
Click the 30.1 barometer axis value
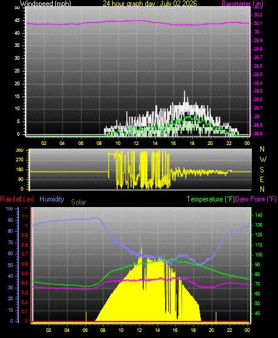pyautogui.click(x=258, y=23)
